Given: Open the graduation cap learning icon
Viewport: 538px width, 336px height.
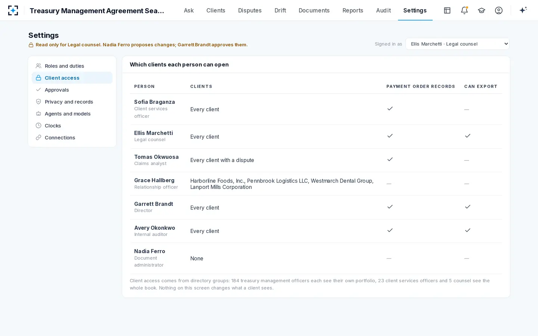Looking at the screenshot, I should (482, 10).
